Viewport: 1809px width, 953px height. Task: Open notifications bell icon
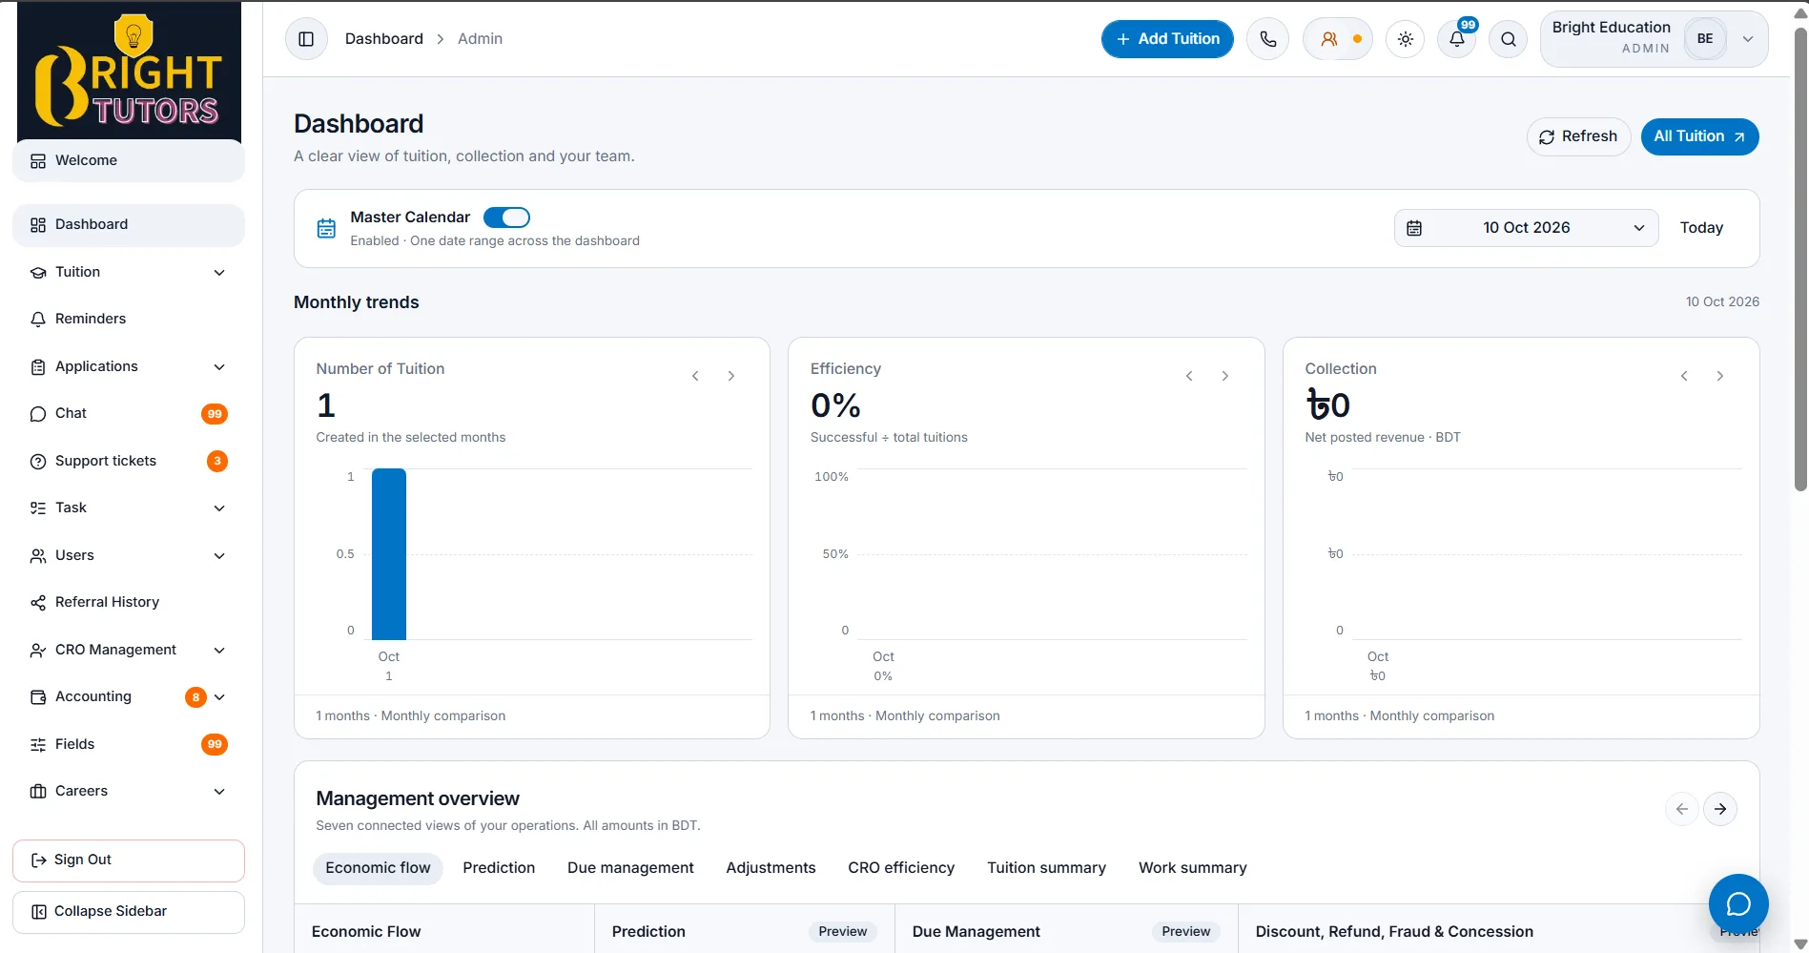point(1457,39)
